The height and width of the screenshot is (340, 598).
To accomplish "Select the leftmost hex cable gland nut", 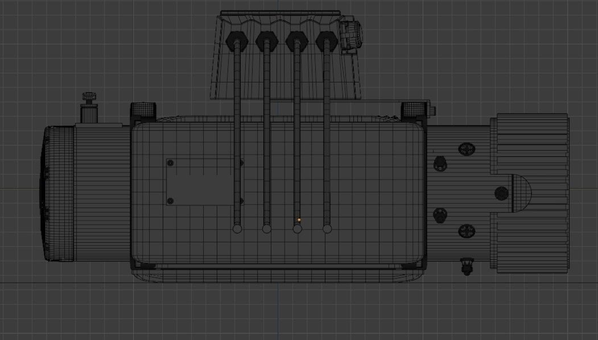I will click(237, 41).
